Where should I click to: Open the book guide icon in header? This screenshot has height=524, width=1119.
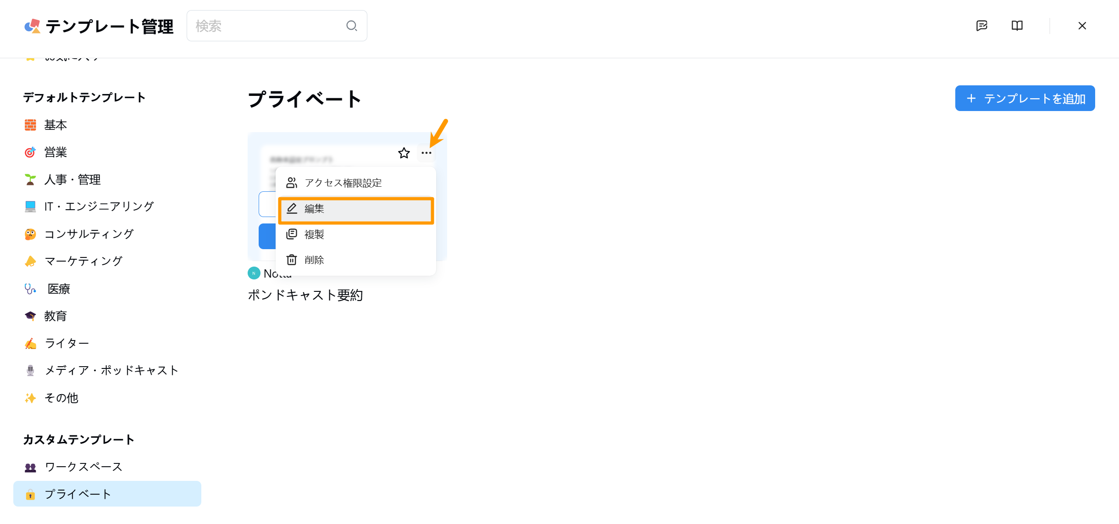(1017, 26)
